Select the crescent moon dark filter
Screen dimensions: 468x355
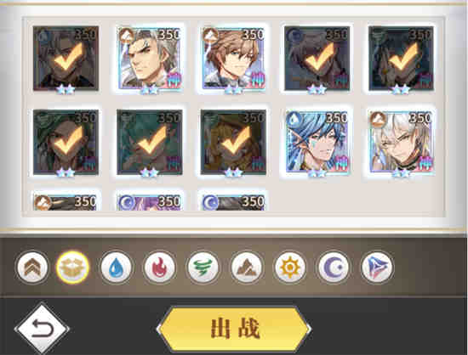(x=334, y=268)
